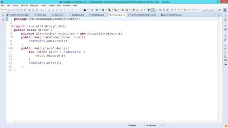Screen dimensions: 228x128
Task: Click the New Java Package icon
Action: click(x=123, y=10)
